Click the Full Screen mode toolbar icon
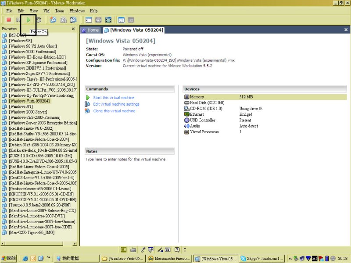351x263 pixels. click(108, 20)
